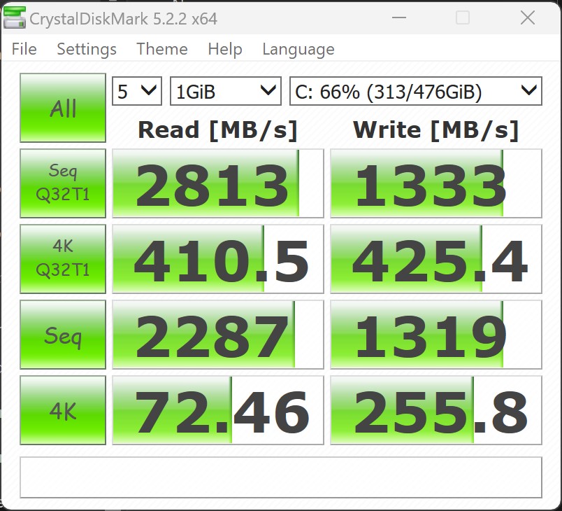The image size is (562, 511).
Task: Click the 4K write result 255.8
Action: click(436, 410)
